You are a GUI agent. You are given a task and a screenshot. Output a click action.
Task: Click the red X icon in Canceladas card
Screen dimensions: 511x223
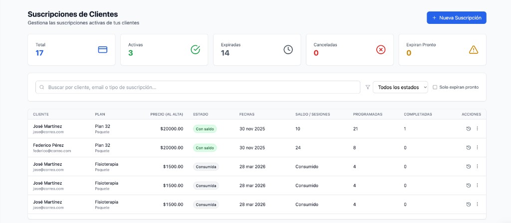pos(381,50)
